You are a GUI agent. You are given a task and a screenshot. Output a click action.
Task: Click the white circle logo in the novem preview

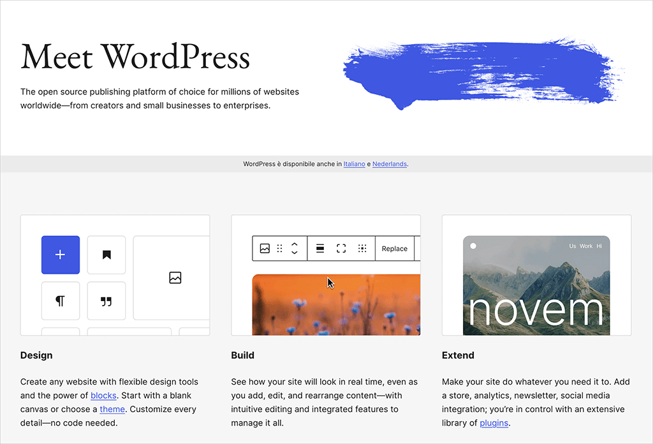(x=473, y=246)
